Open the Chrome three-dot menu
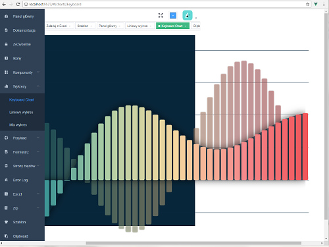The image size is (329, 247). [x=324, y=4]
